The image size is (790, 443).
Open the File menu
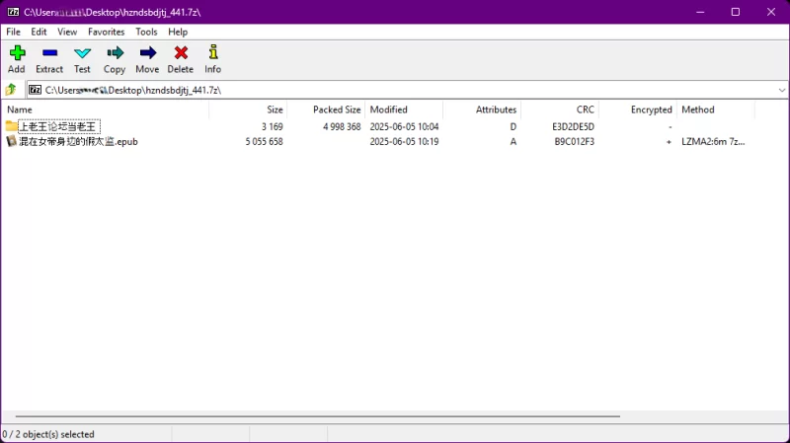click(x=13, y=32)
